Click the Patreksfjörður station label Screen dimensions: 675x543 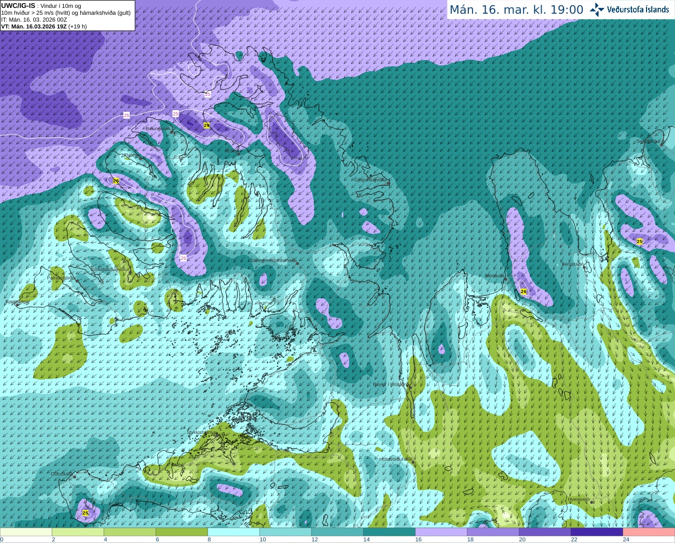coord(62,277)
